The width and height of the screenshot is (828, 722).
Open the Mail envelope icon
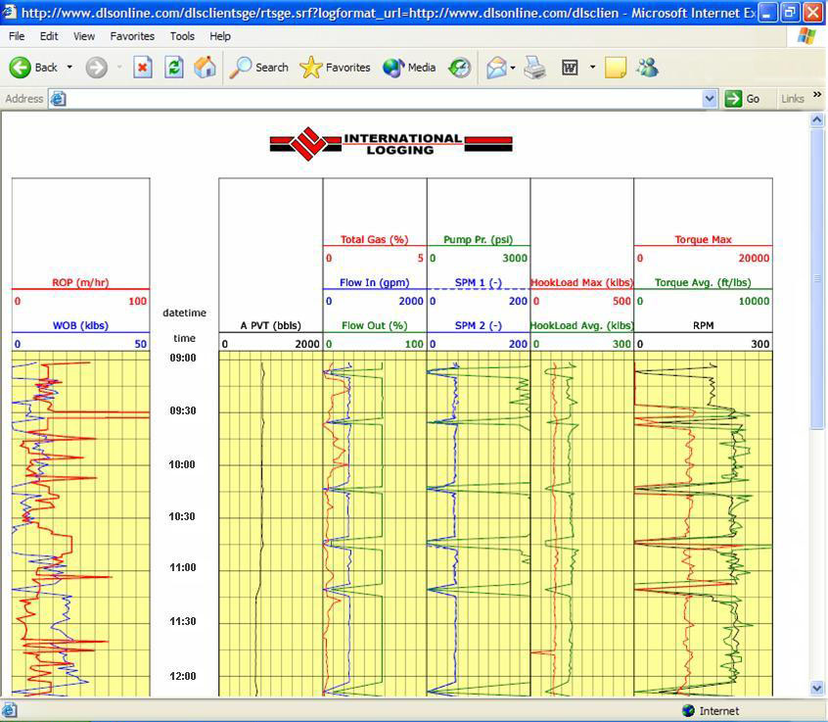pyautogui.click(x=496, y=68)
